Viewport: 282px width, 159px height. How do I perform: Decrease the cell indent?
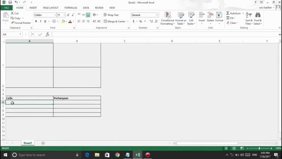[94, 21]
